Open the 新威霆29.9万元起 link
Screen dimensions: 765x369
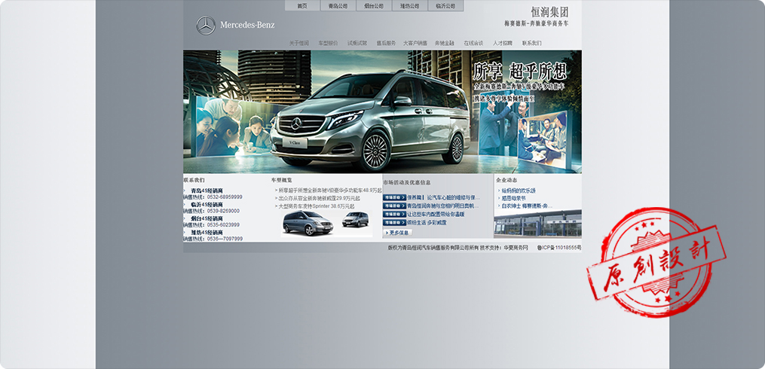(x=320, y=198)
